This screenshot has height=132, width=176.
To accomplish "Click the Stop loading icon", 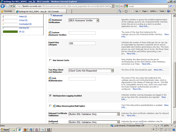I will [x=122, y=6].
